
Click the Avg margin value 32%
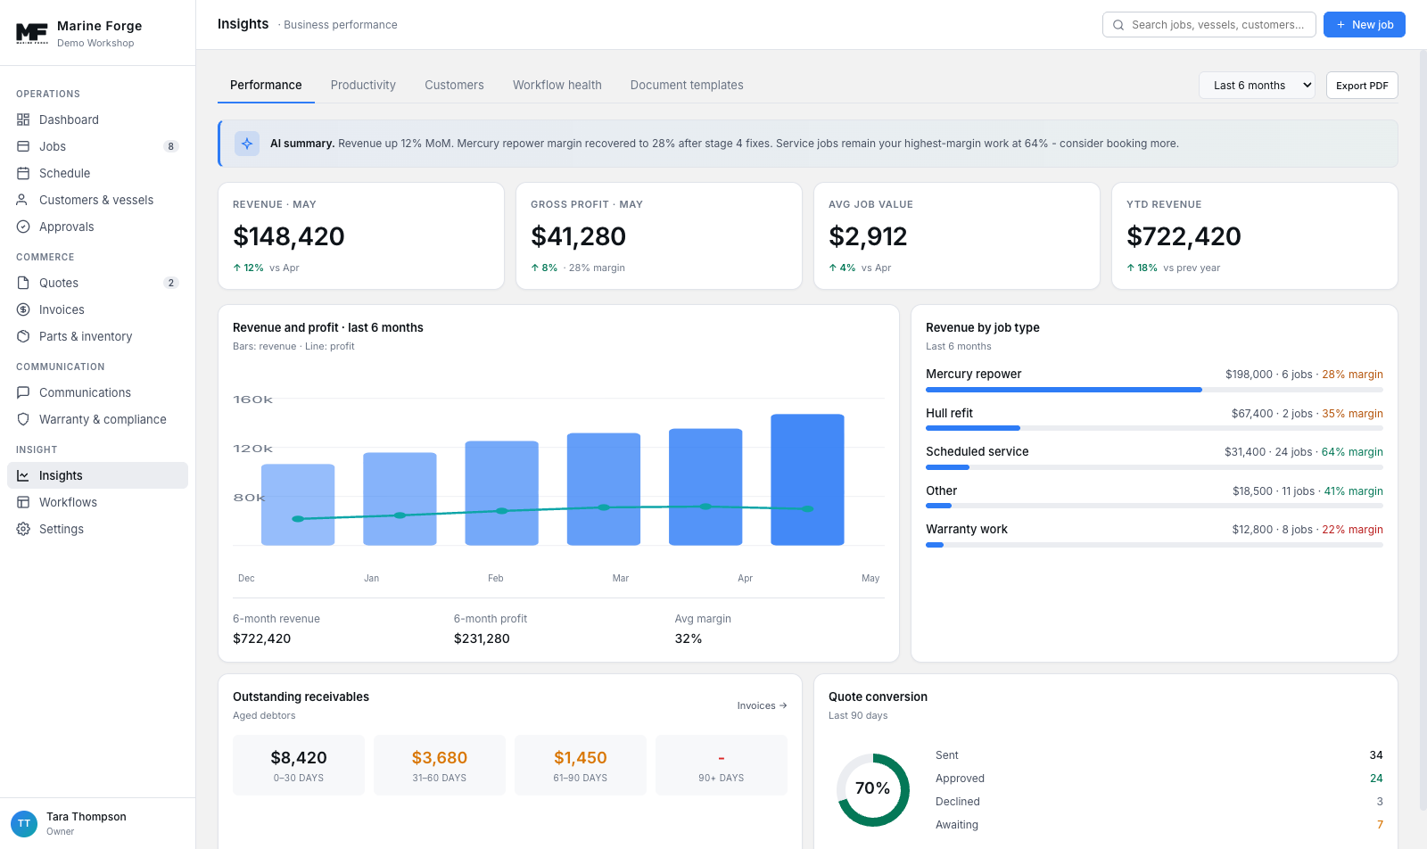tap(689, 639)
